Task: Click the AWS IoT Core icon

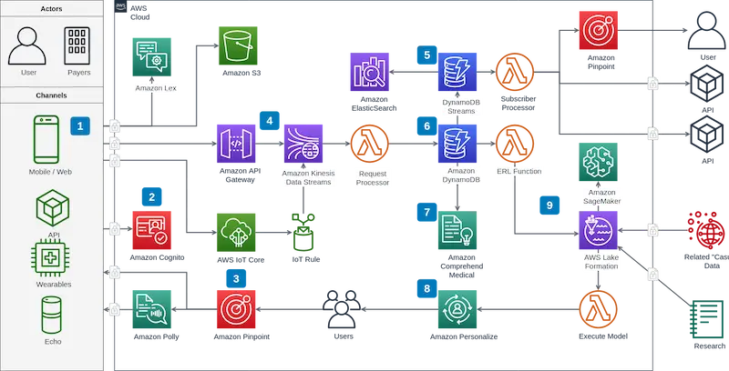Action: point(236,233)
